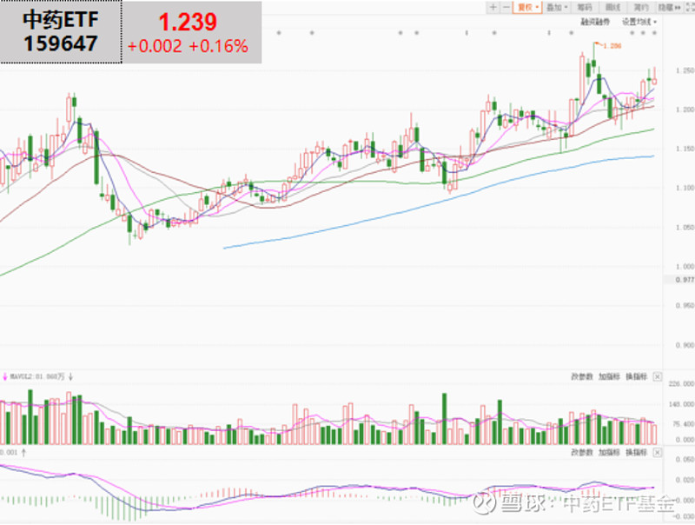Click 换指标 in the volume panel
Screen dimensions: 695x525
(x=637, y=376)
